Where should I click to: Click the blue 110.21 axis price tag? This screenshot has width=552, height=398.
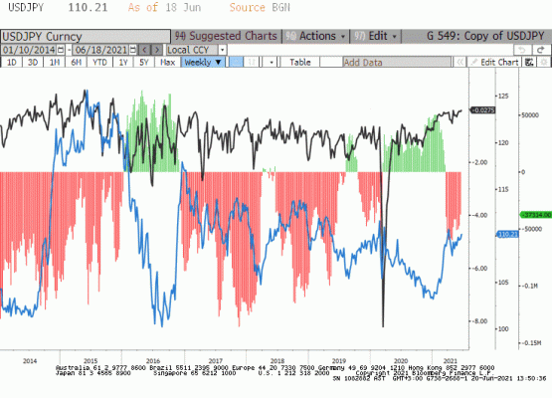click(x=507, y=234)
